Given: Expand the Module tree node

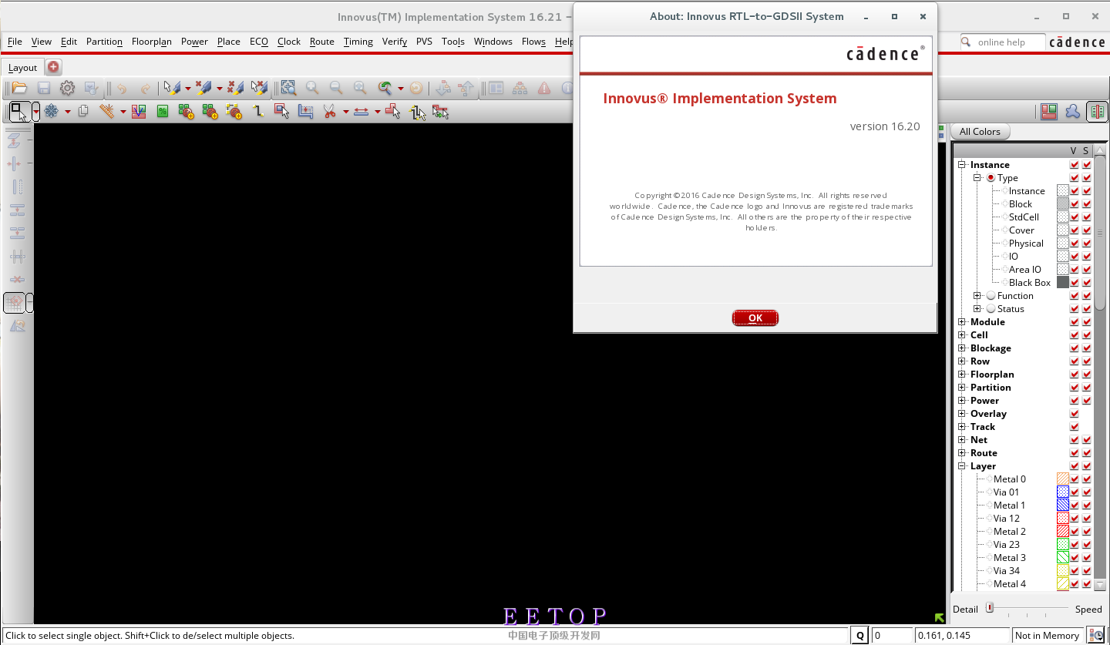Looking at the screenshot, I should pyautogui.click(x=962, y=322).
